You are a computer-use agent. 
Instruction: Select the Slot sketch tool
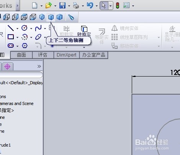(11, 45)
